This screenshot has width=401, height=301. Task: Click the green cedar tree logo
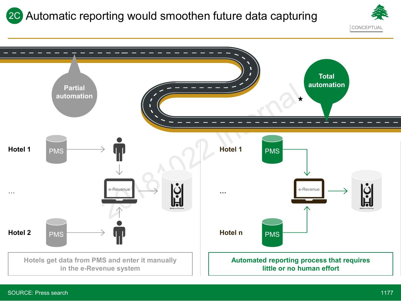(x=380, y=13)
